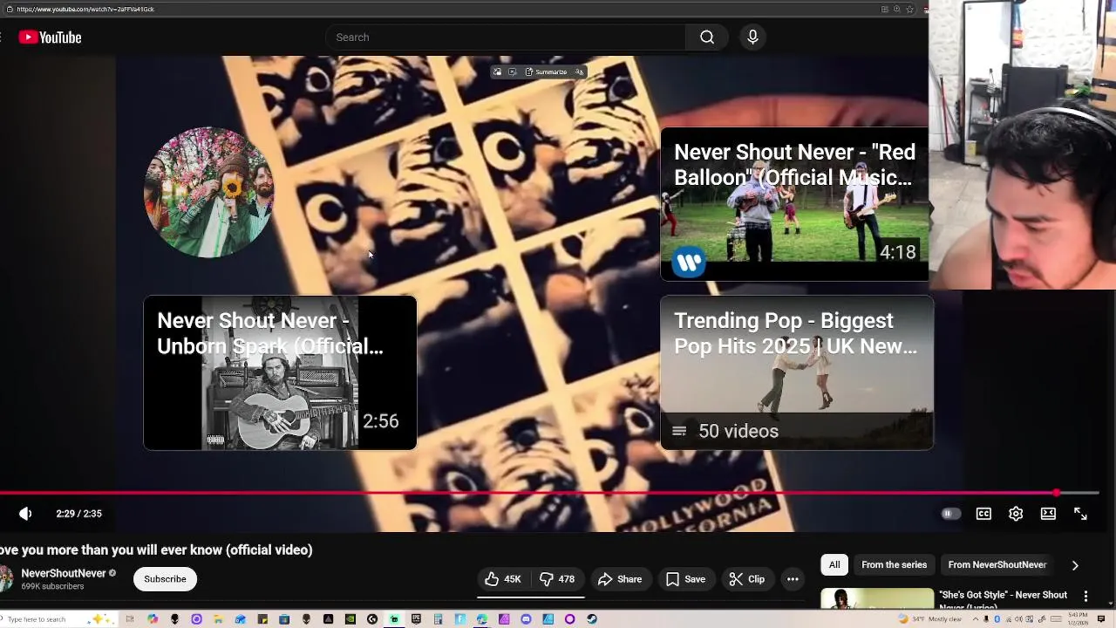Open the Unborn Spark end screen video

280,372
